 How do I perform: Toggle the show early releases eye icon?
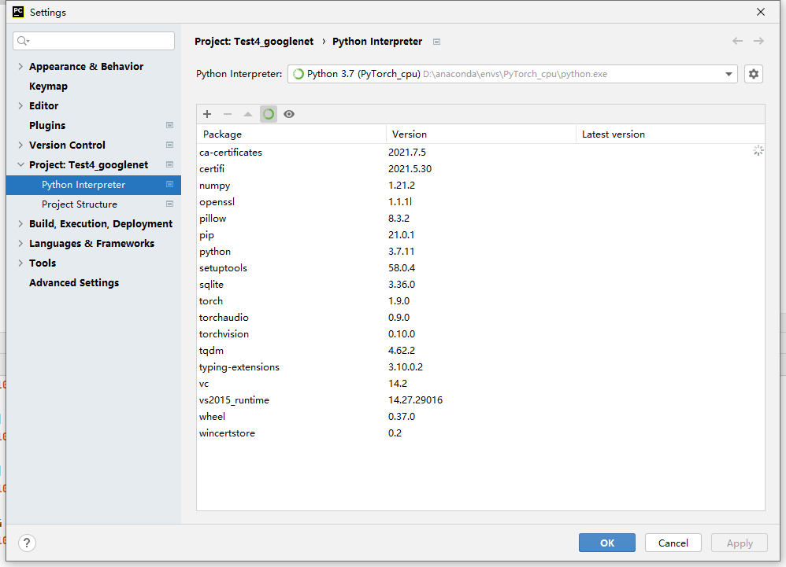(289, 114)
